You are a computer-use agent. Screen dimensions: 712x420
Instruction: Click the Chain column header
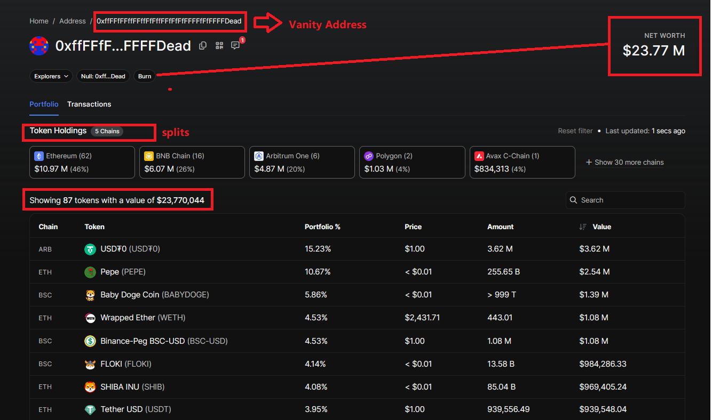[x=48, y=227]
